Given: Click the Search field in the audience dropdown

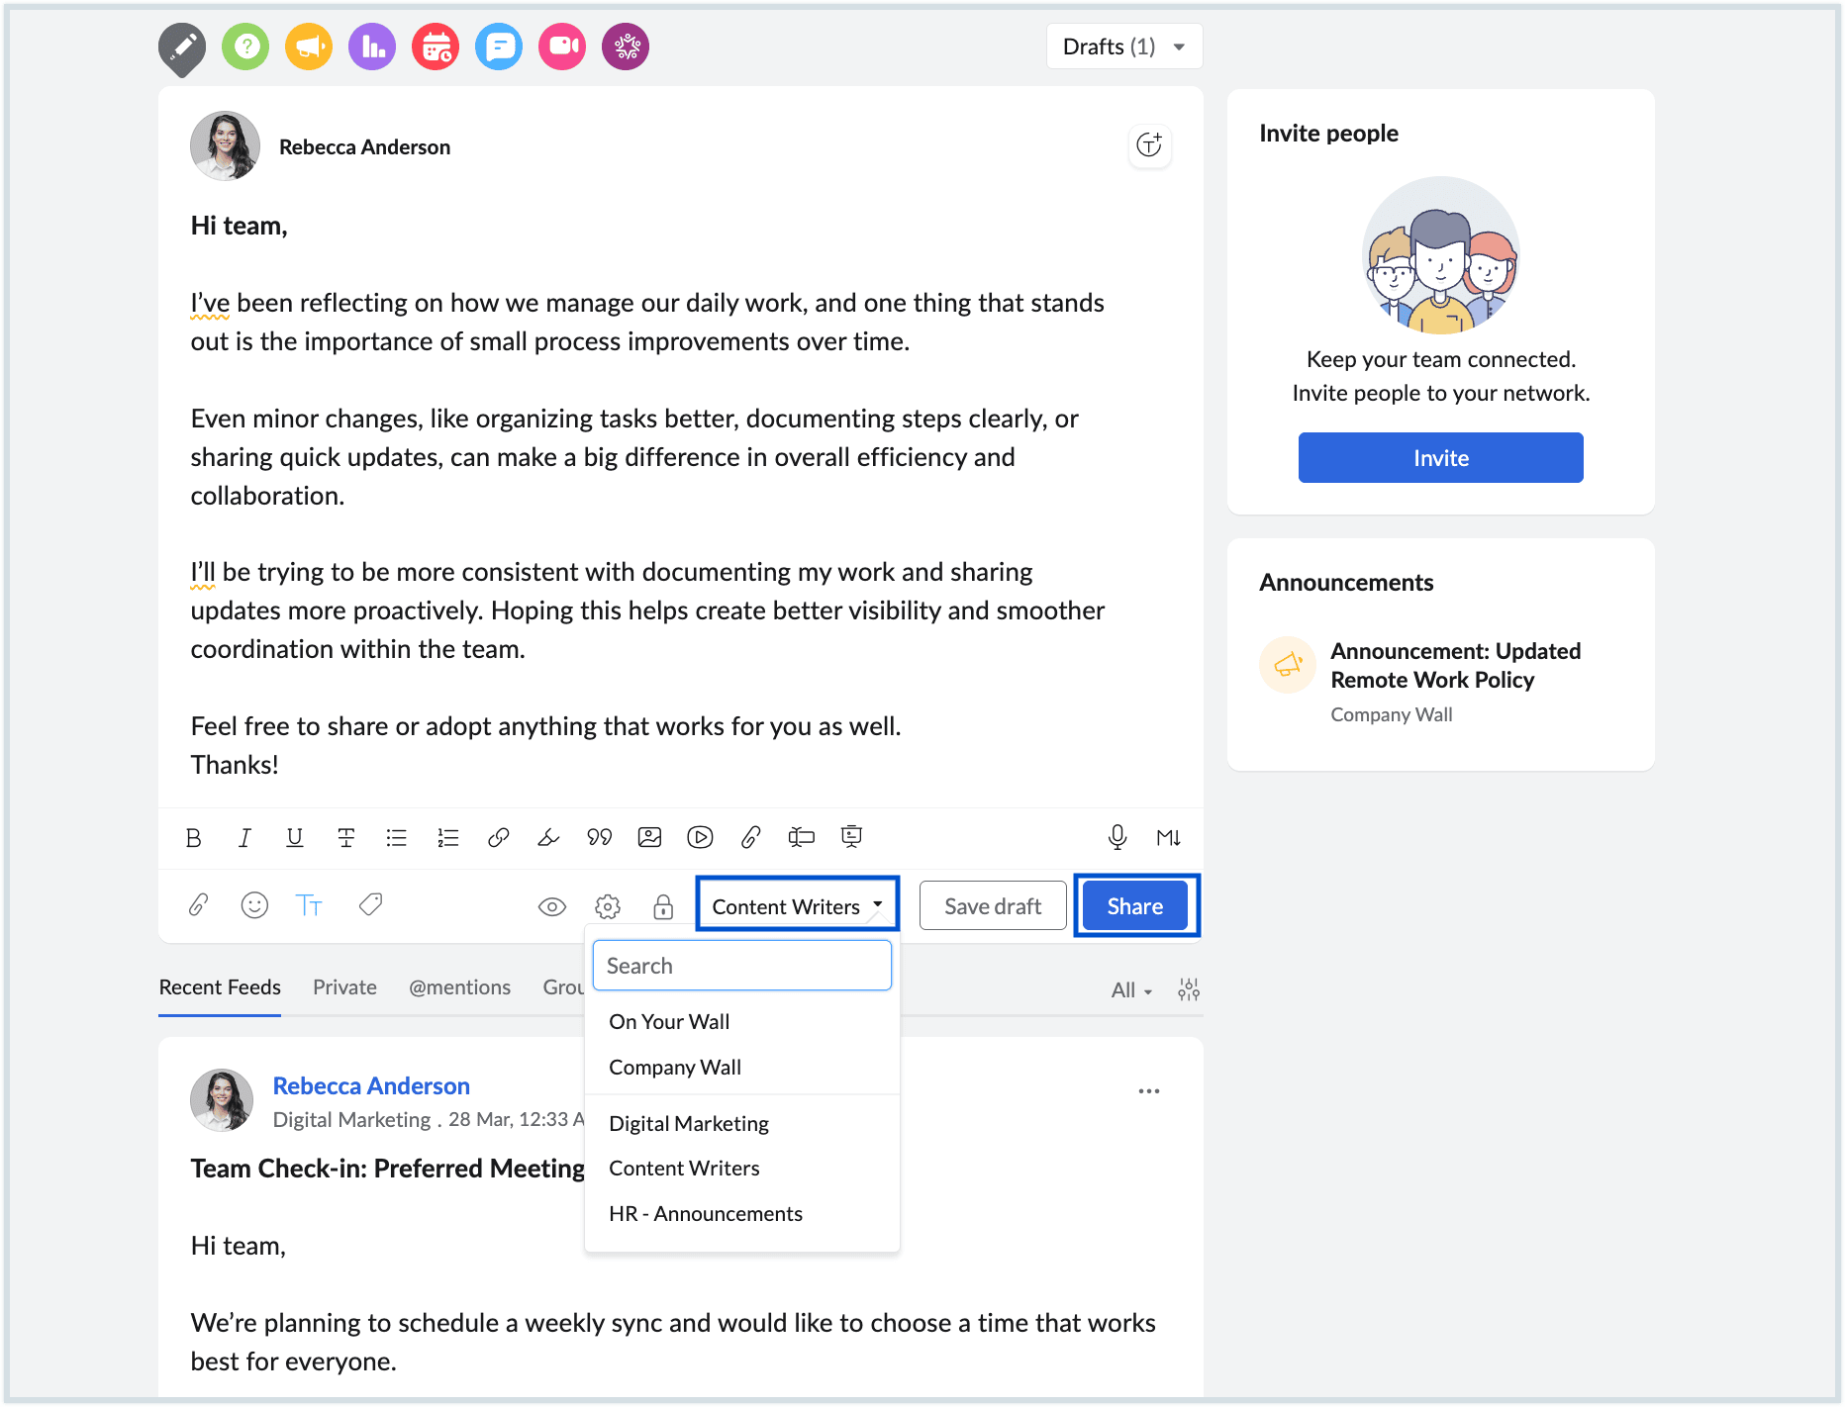Looking at the screenshot, I should pos(741,965).
